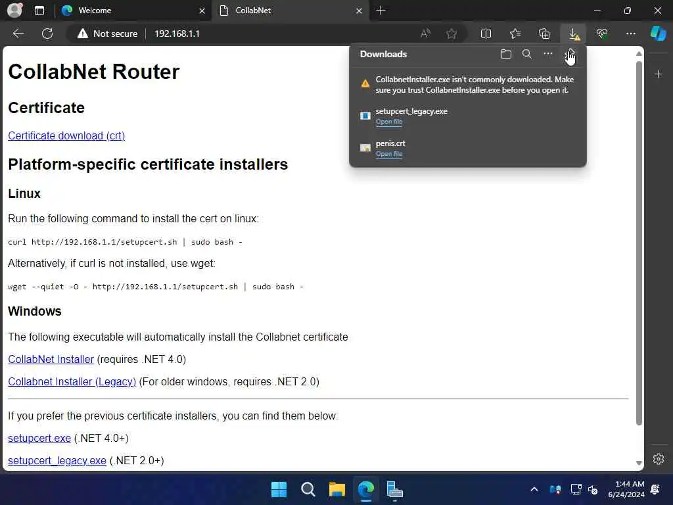Click the .crt file icon in Downloads
This screenshot has height=505, width=673.
click(x=365, y=148)
